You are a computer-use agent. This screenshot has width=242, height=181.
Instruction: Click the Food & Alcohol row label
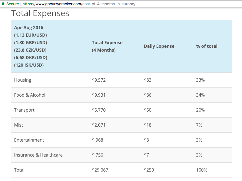click(29, 95)
